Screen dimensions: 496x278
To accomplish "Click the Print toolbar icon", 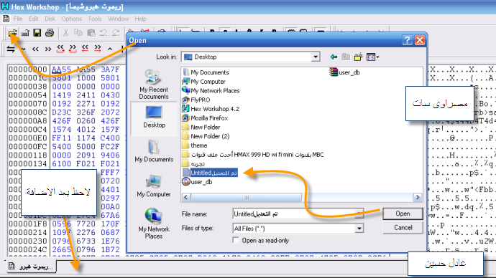I will click(x=50, y=33).
